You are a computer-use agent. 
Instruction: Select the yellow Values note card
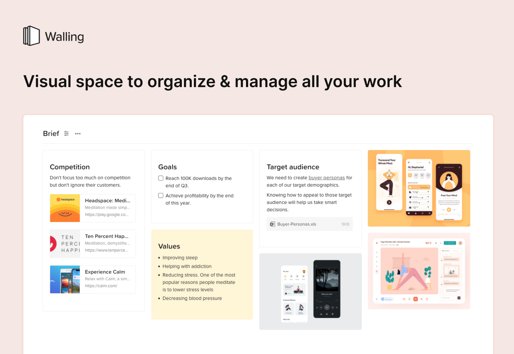(x=202, y=274)
